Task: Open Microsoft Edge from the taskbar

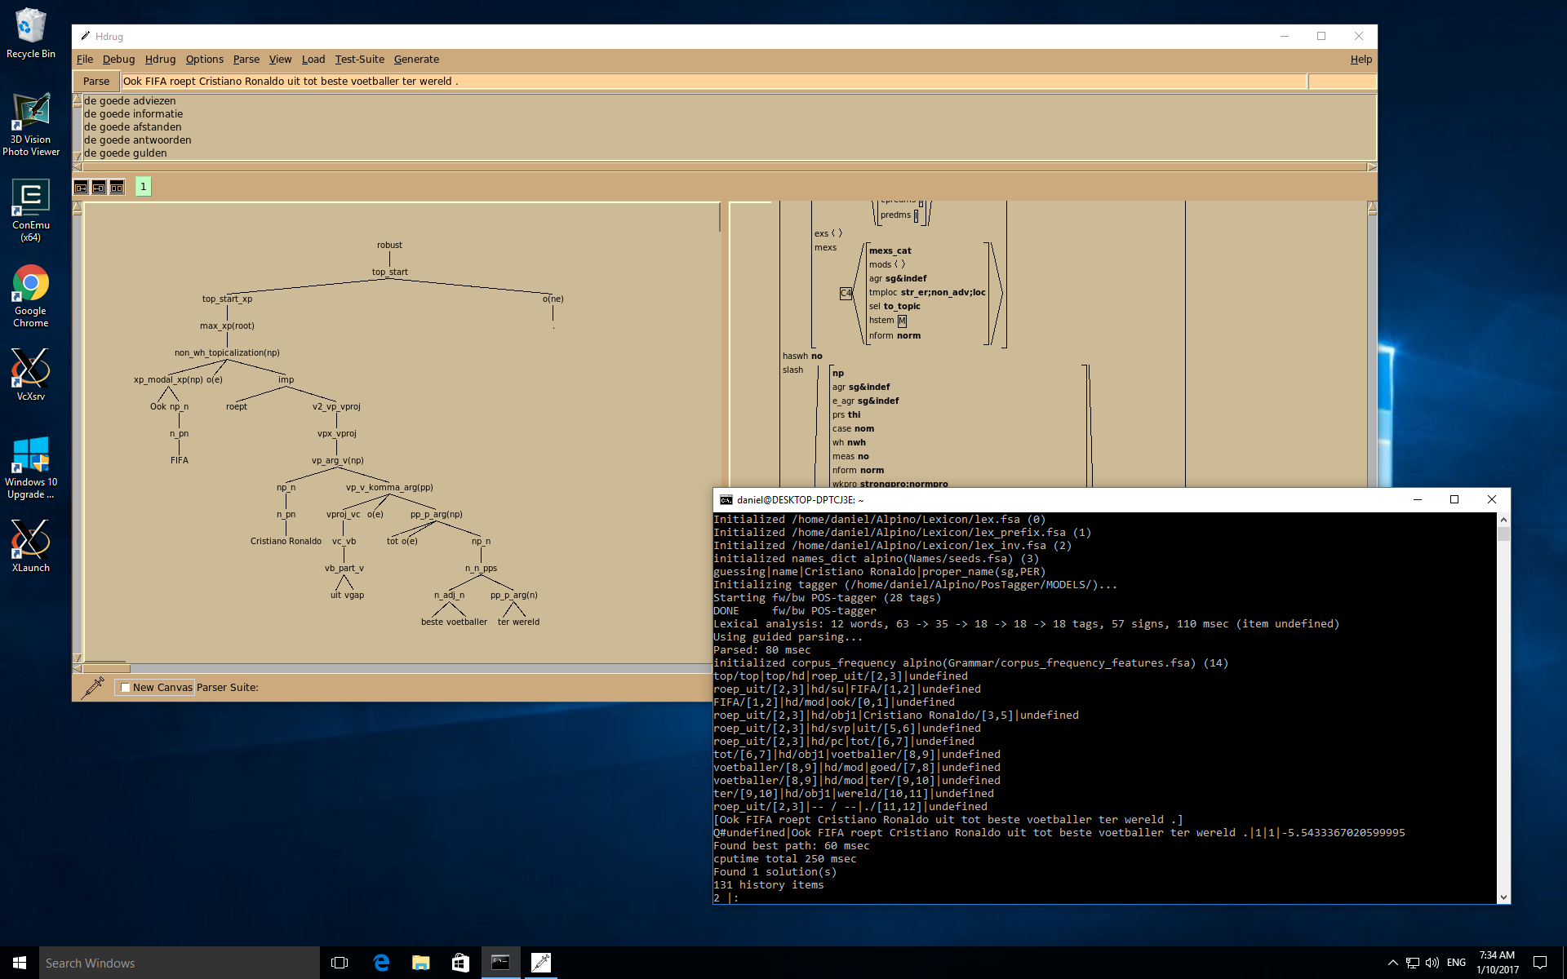Action: 380,963
